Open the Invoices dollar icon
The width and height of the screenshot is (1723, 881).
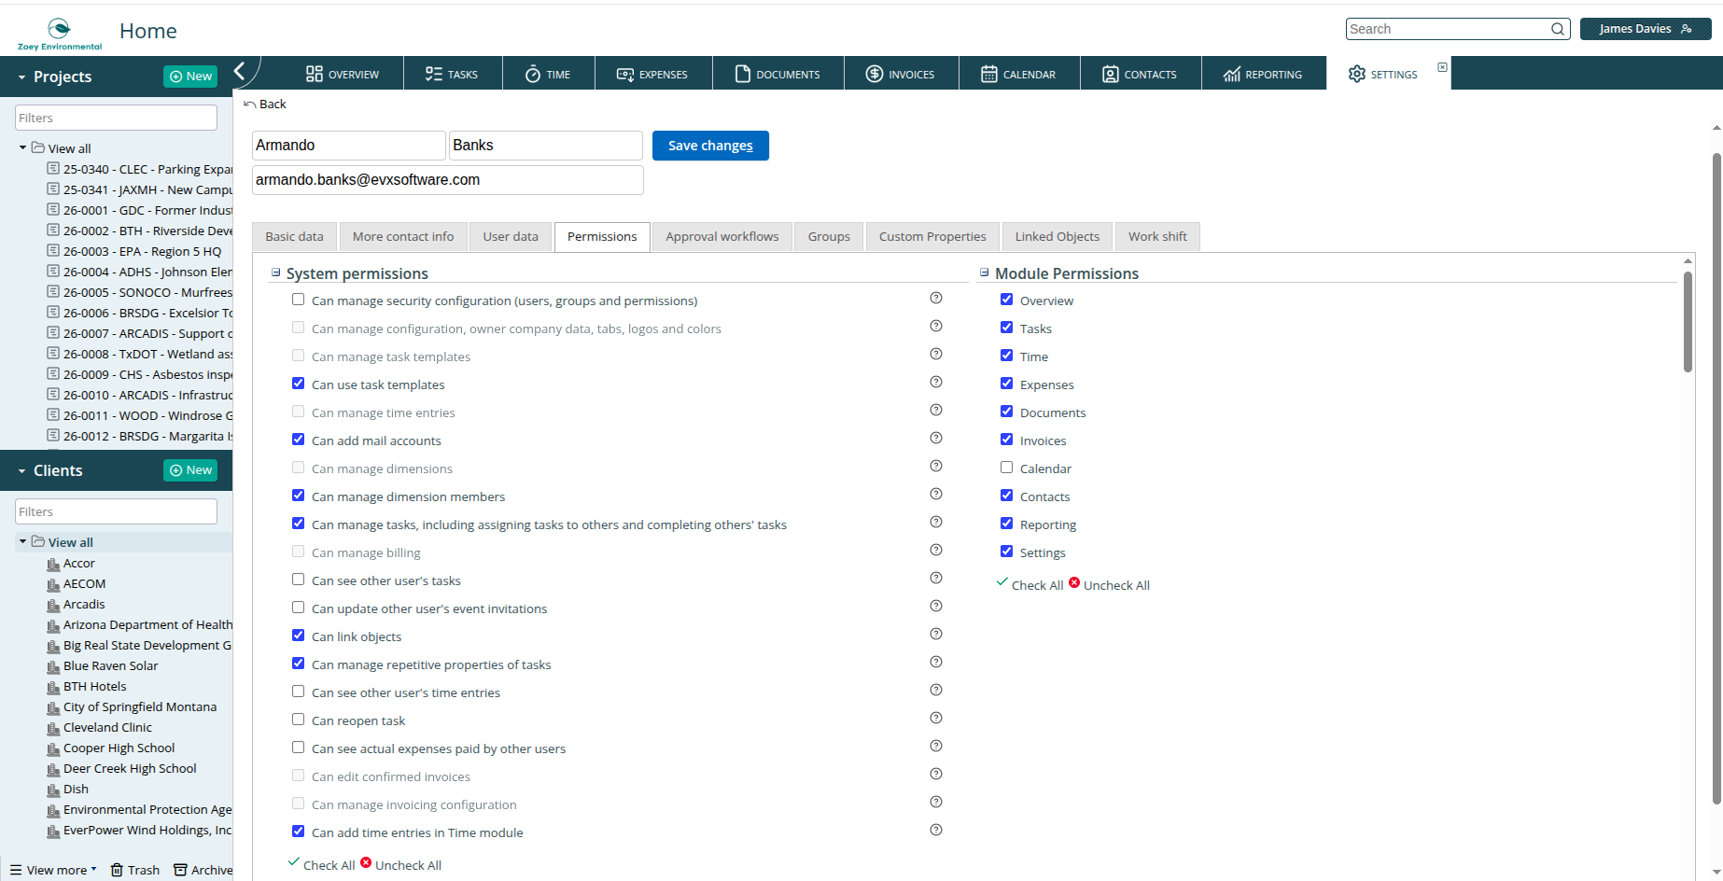point(875,74)
